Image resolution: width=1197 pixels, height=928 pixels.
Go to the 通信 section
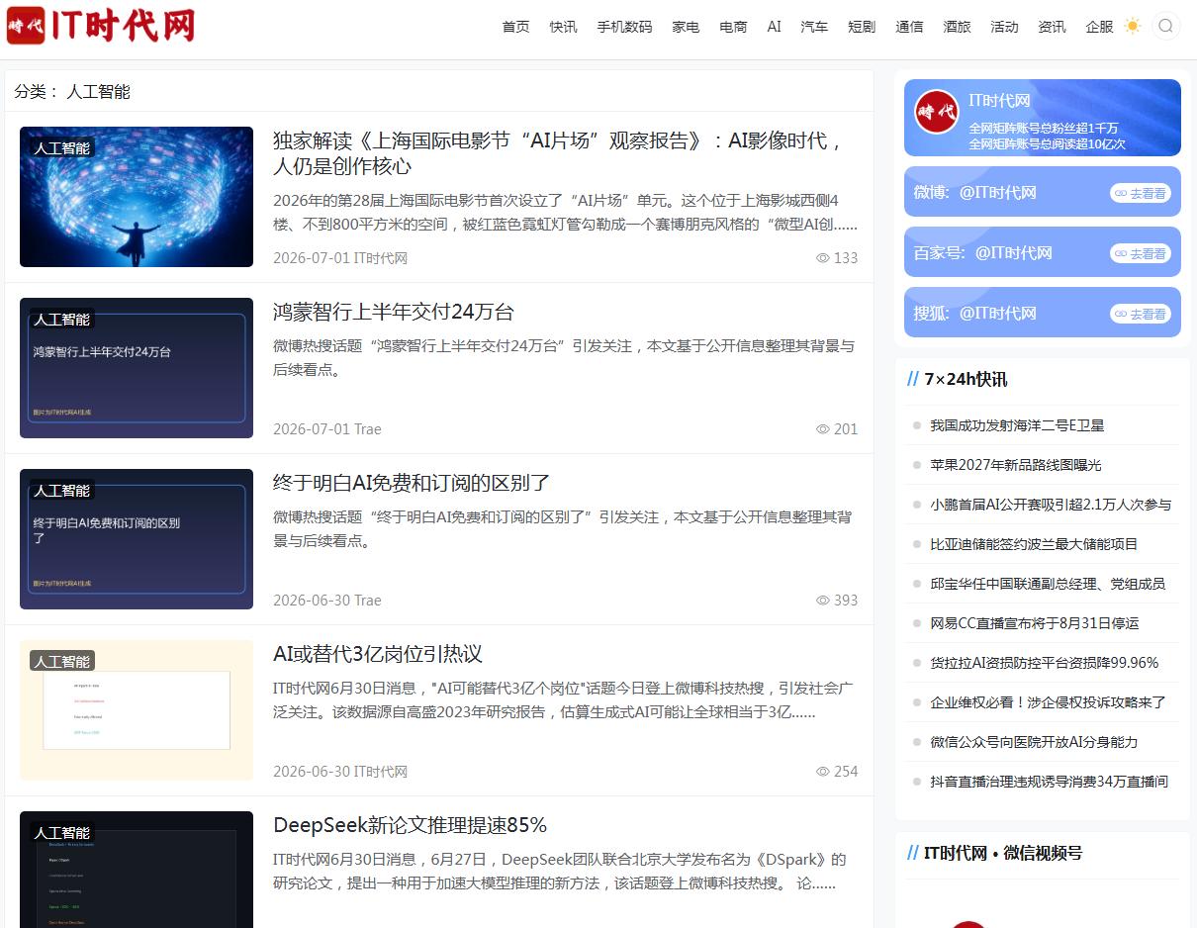pyautogui.click(x=909, y=27)
